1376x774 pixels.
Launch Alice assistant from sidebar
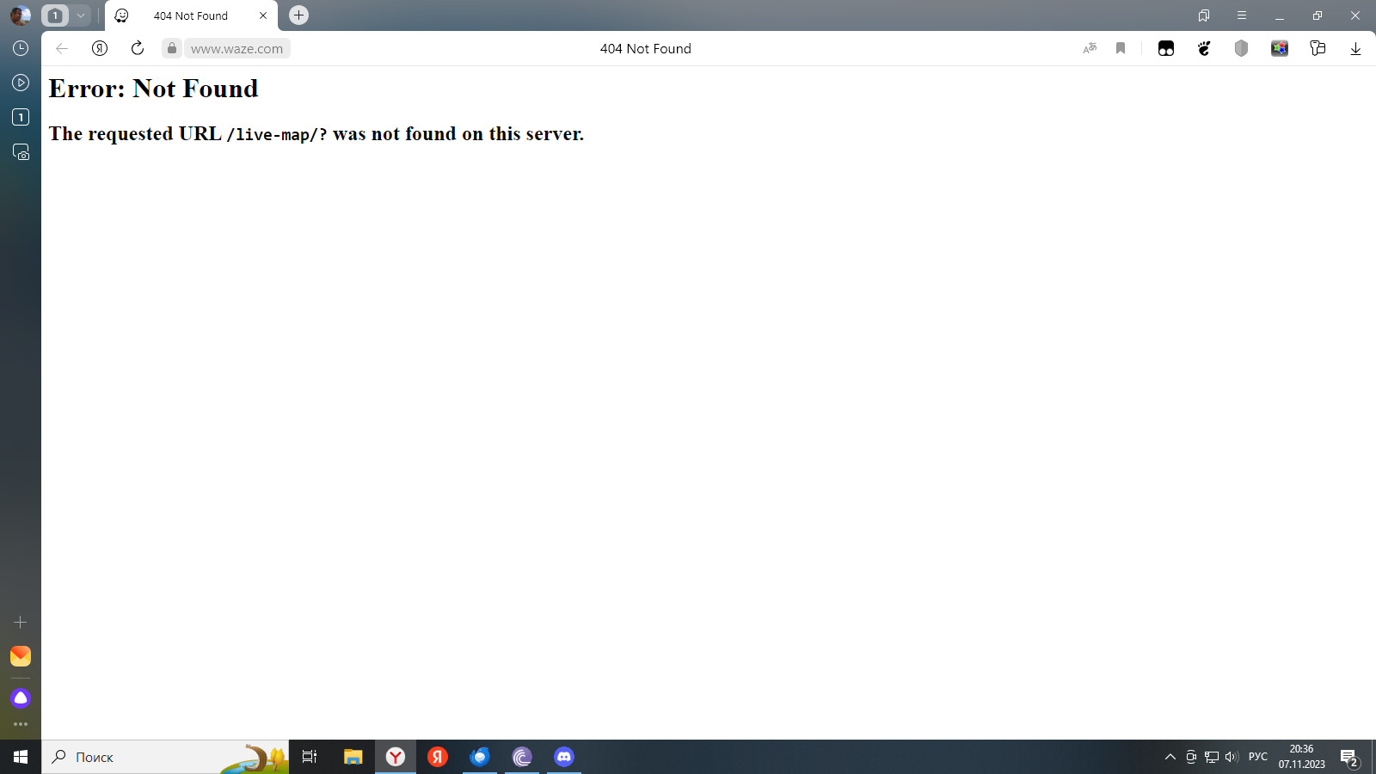[21, 697]
